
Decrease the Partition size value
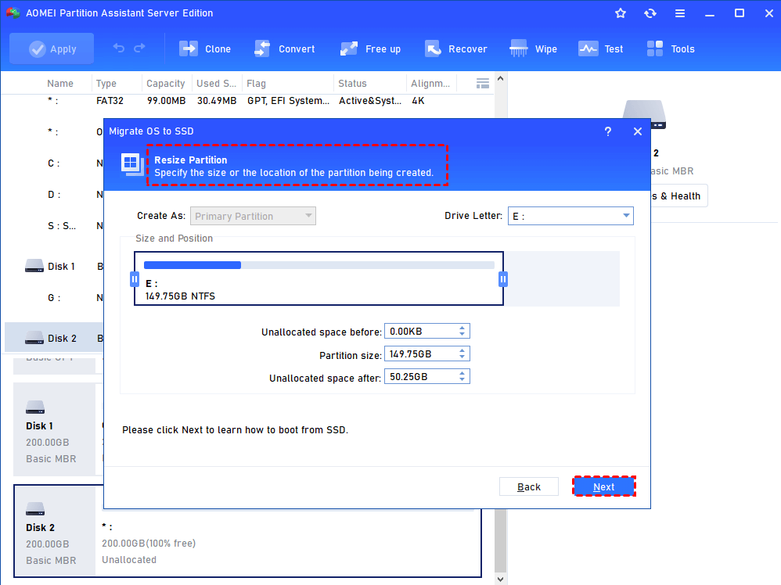click(462, 357)
